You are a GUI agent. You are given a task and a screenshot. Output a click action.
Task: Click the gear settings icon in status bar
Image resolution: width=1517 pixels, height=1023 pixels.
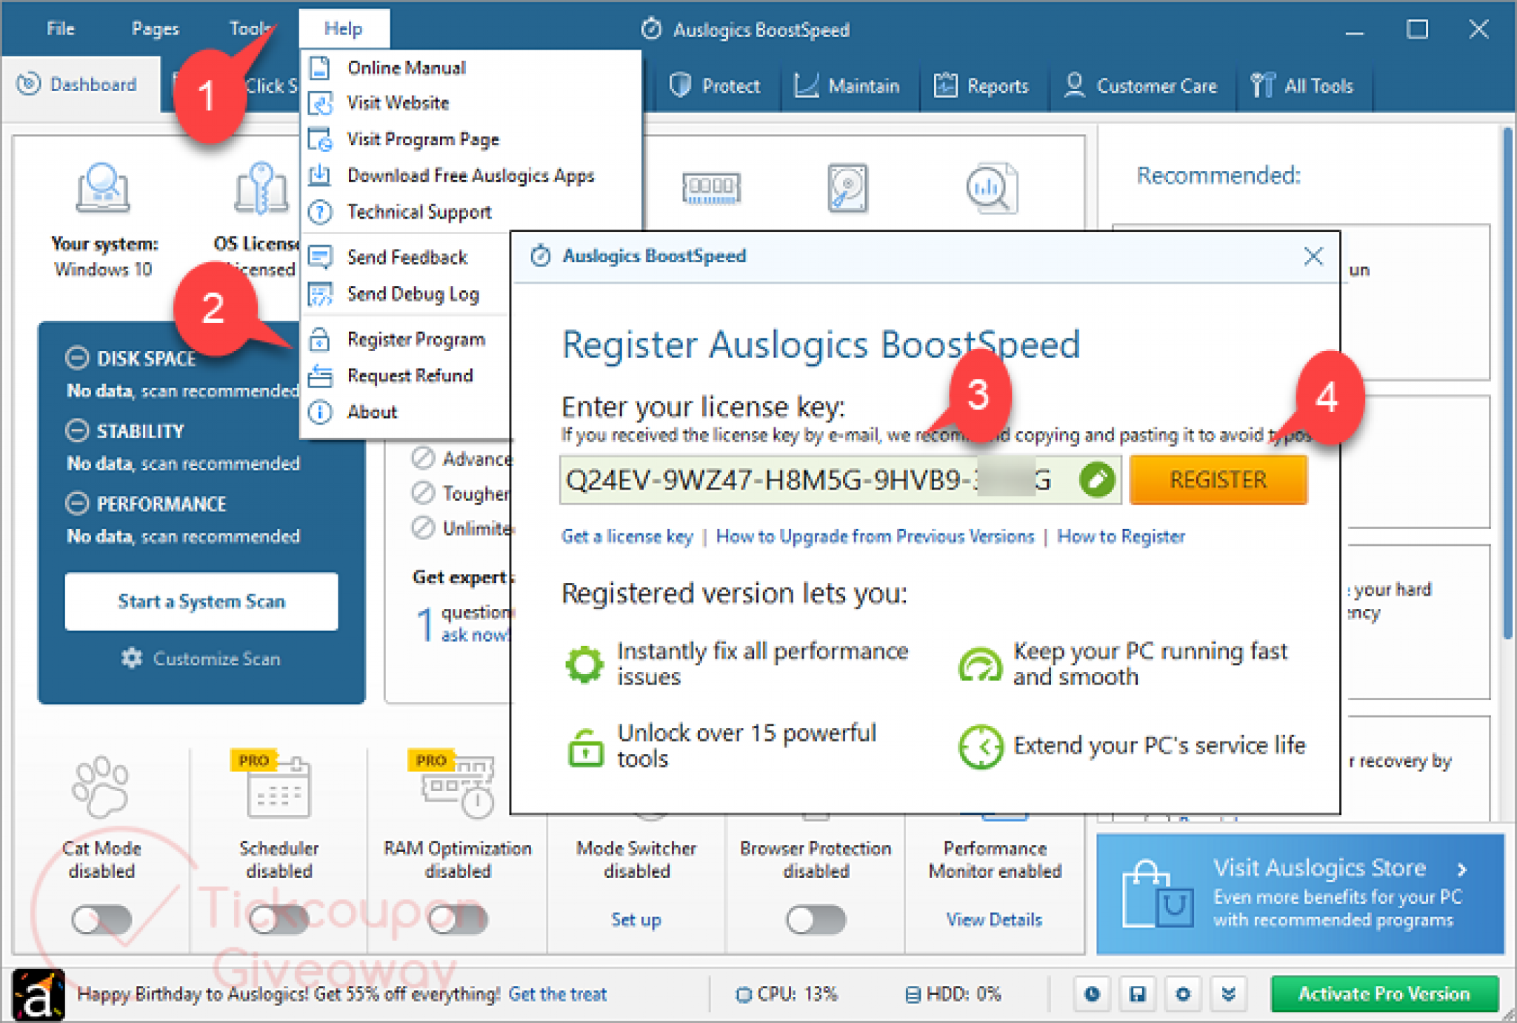point(1183,993)
